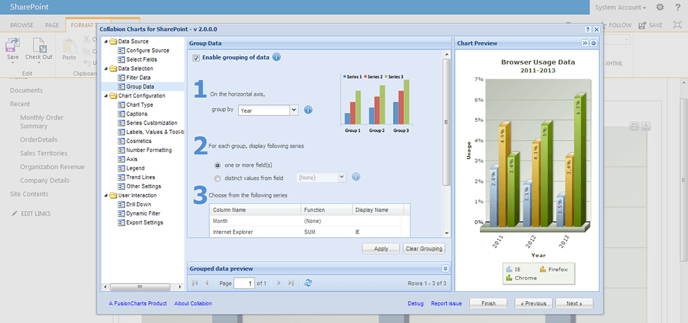Collapse the Chart Configuration tree node arrow

(x=105, y=95)
